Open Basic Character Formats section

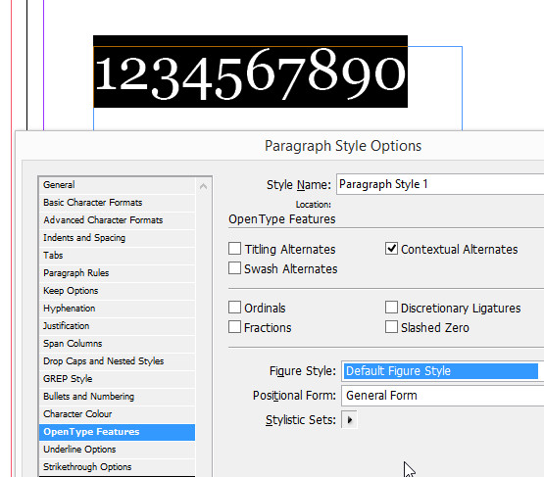(117, 203)
